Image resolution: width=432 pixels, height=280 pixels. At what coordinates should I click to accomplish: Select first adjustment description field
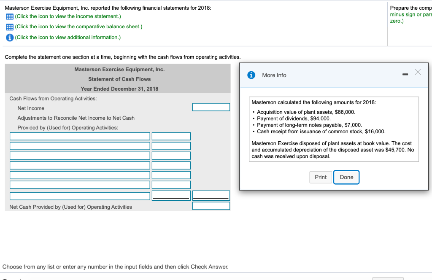pyautogui.click(x=80, y=136)
